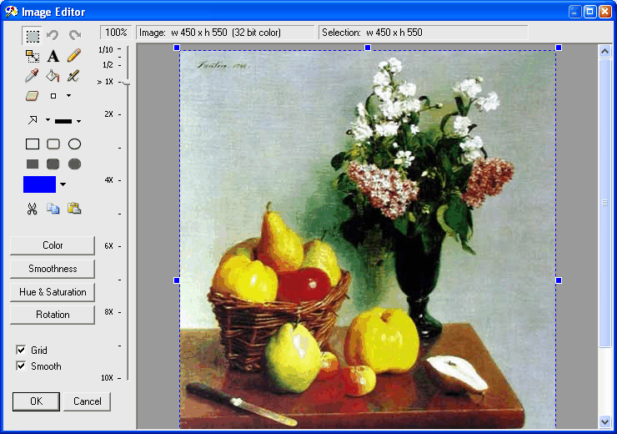This screenshot has height=434, width=617.
Task: Click the top-right selection handle
Action: pos(559,48)
